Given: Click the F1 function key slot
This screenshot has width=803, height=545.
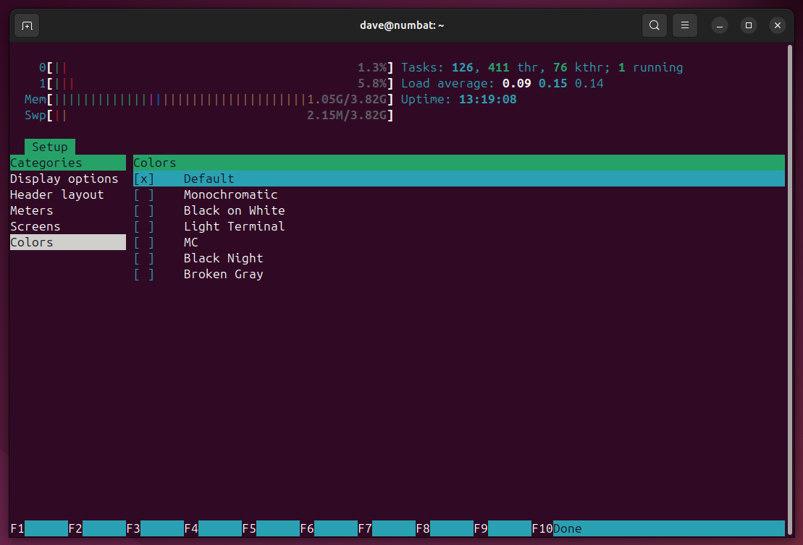Looking at the screenshot, I should click(39, 528).
